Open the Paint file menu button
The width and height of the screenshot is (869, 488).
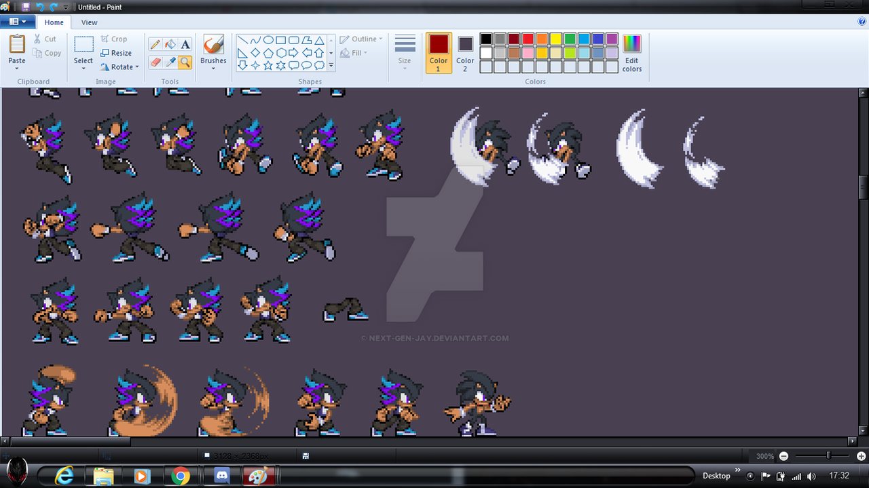[x=18, y=22]
